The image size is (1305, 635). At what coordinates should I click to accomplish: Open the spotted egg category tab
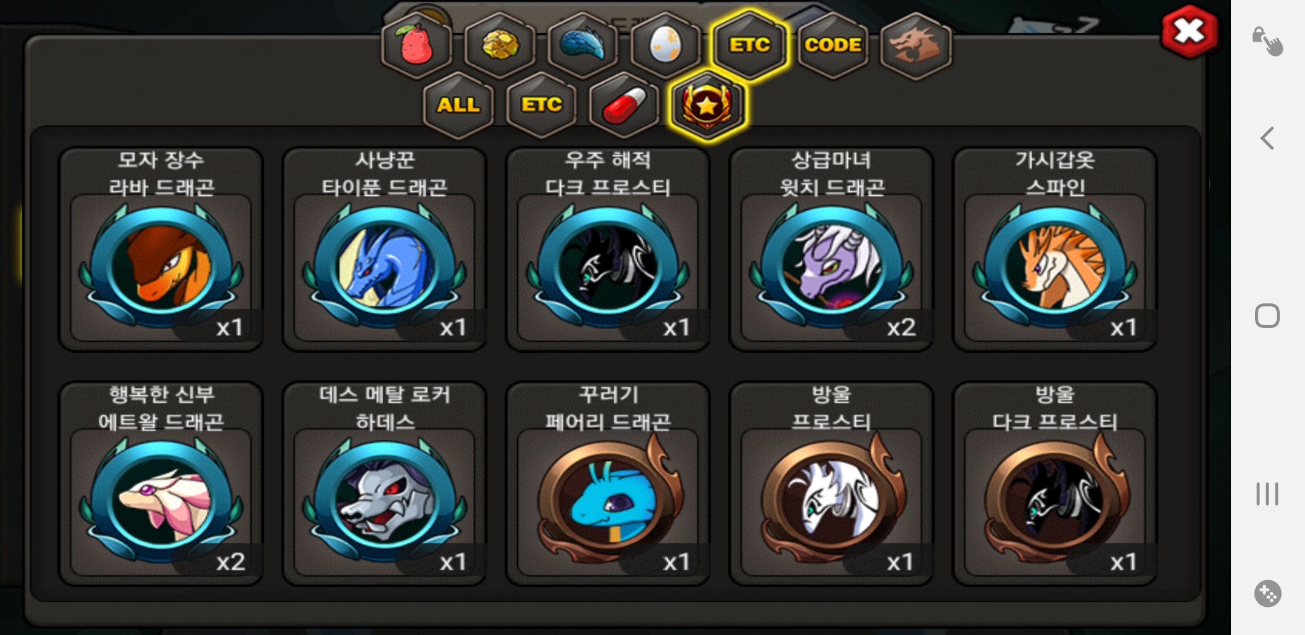[x=665, y=45]
